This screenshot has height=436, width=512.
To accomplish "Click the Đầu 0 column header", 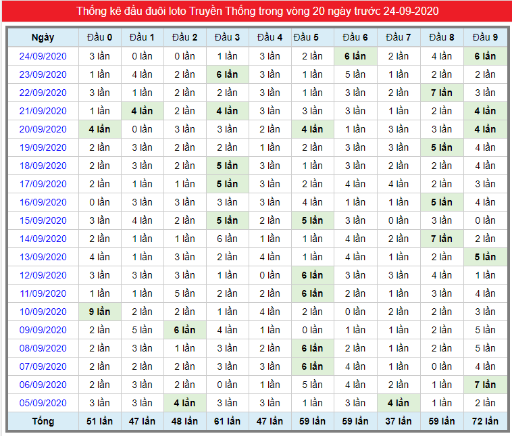I will click(x=99, y=38).
